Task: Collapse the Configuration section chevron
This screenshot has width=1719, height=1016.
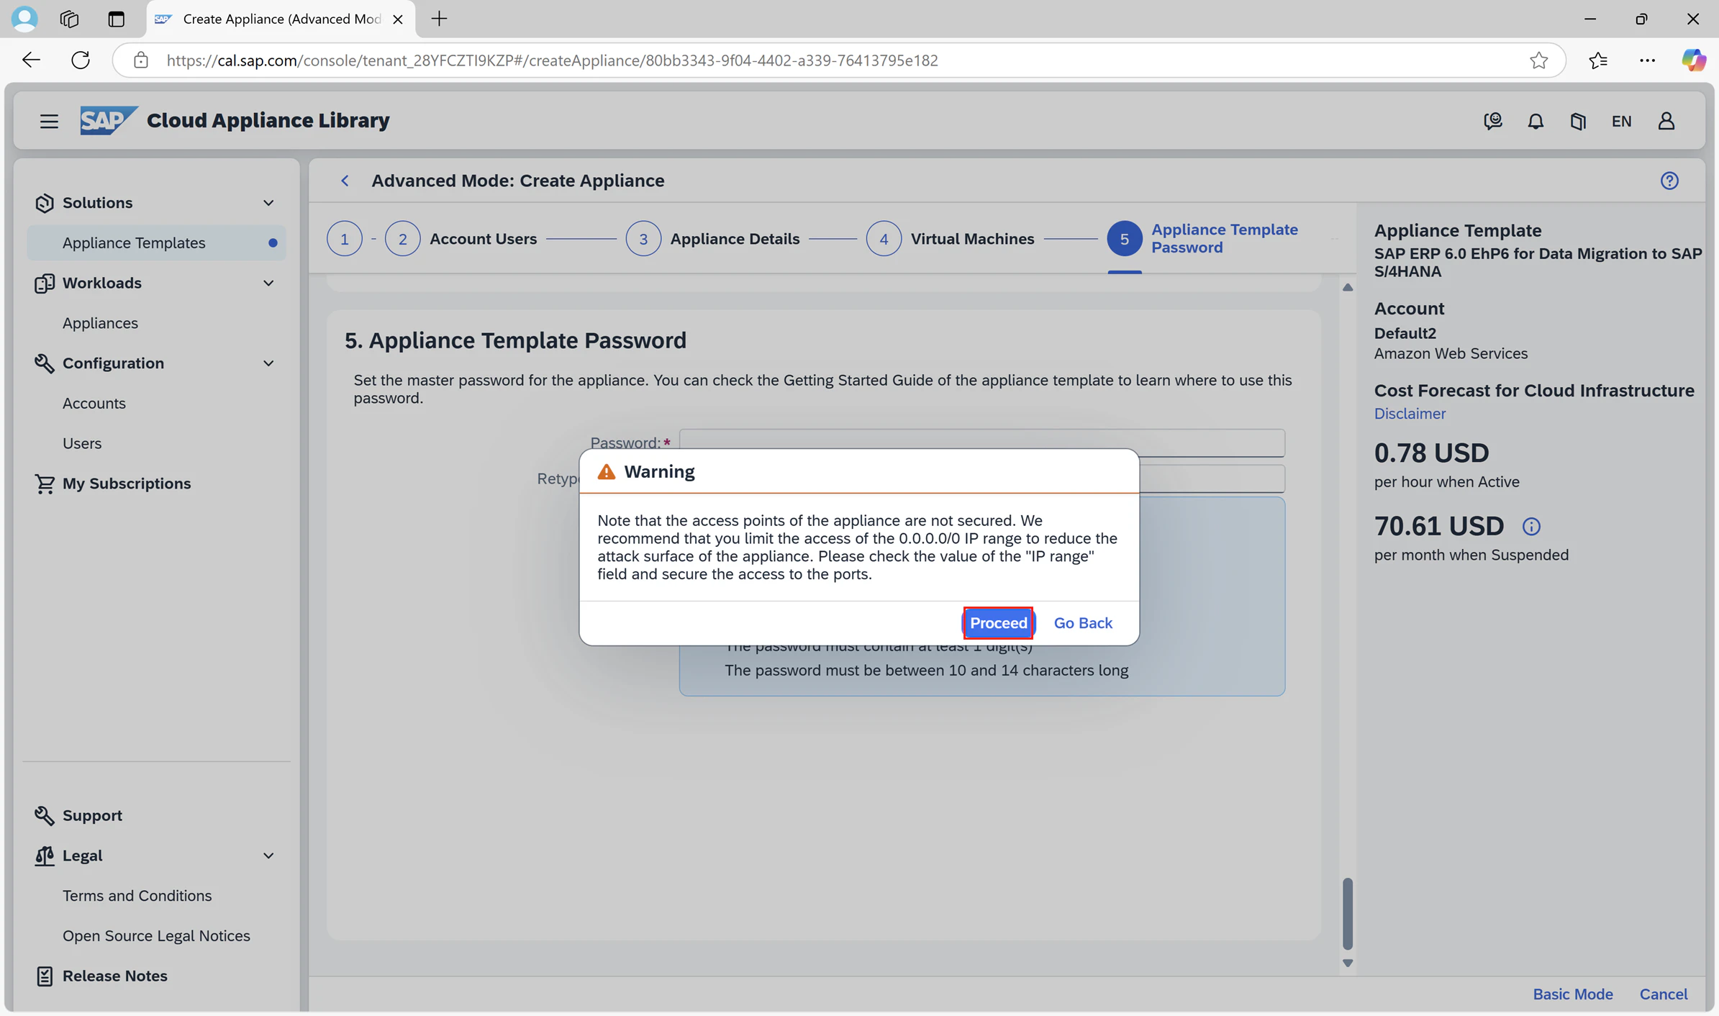Action: click(268, 363)
